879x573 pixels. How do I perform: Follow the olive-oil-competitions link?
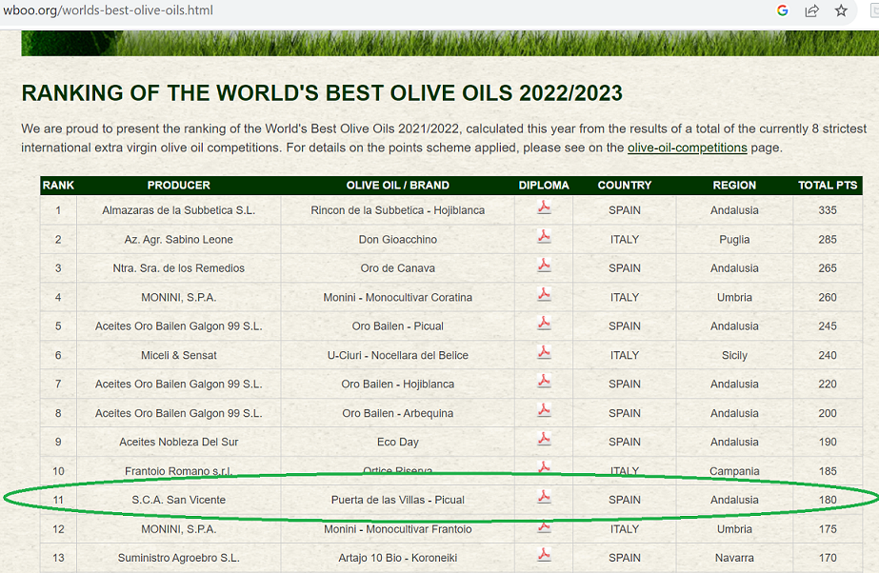(688, 148)
